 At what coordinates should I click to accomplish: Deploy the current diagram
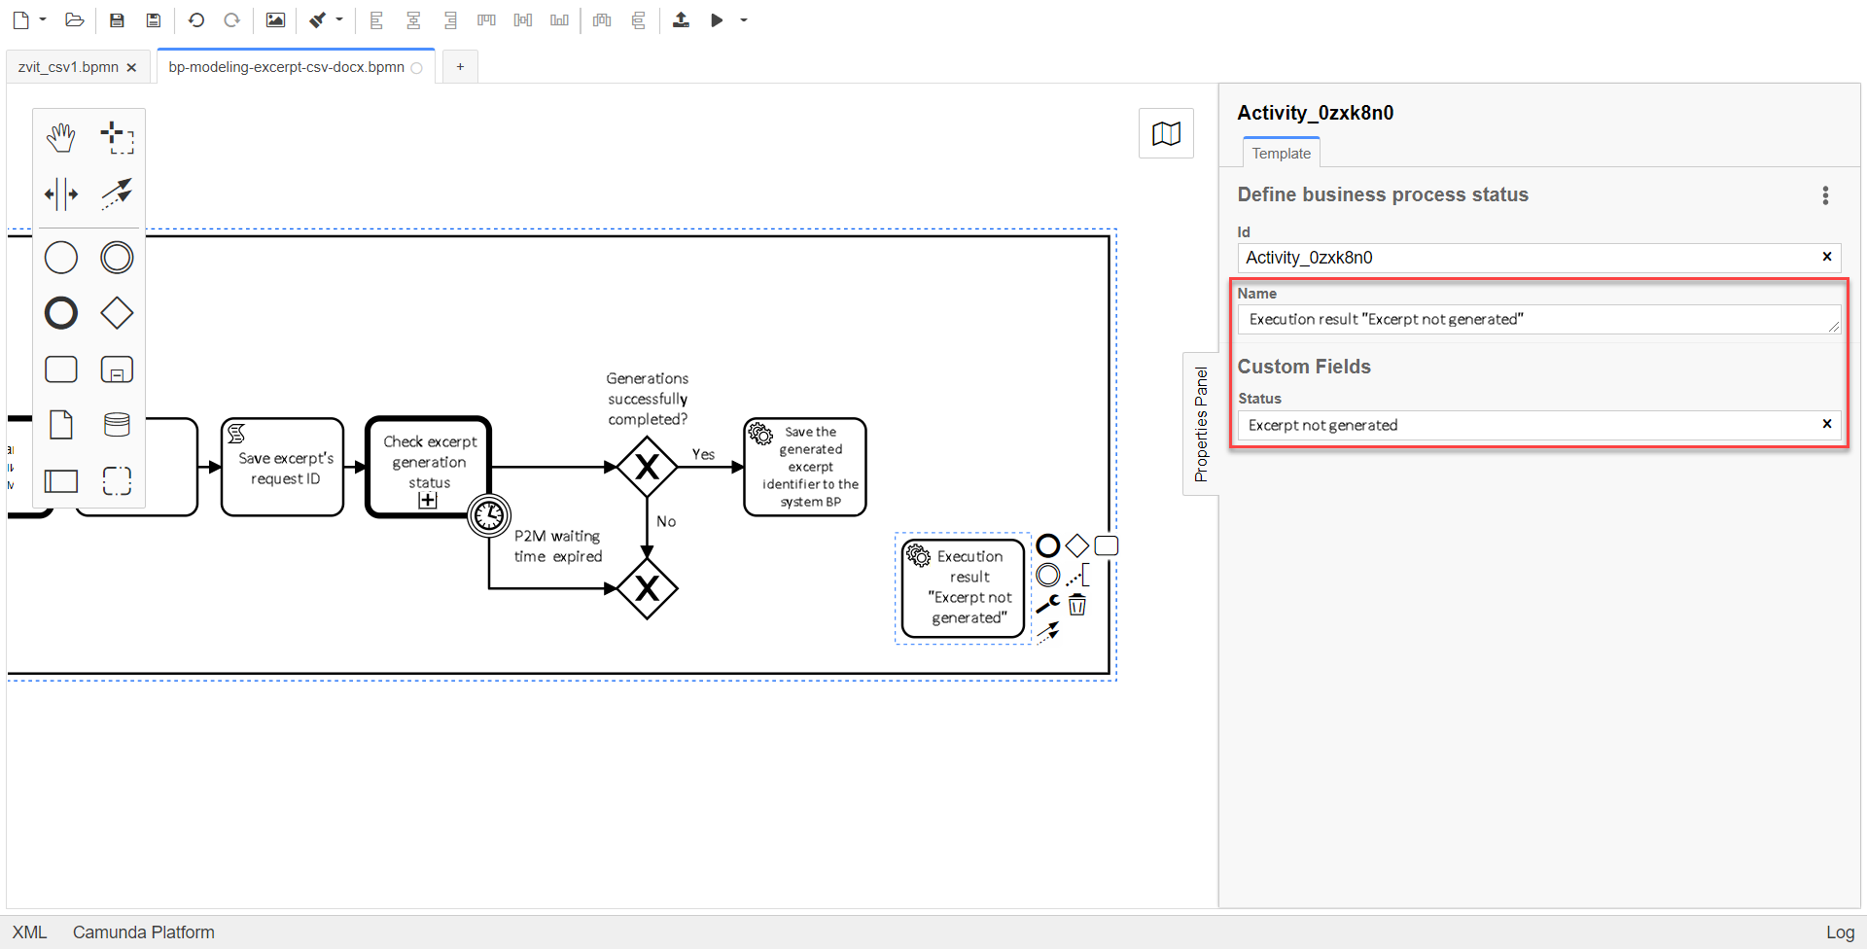pos(681,19)
